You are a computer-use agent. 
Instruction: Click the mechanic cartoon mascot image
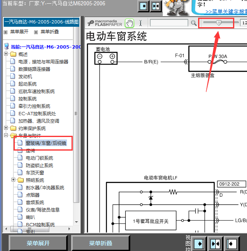176,8
